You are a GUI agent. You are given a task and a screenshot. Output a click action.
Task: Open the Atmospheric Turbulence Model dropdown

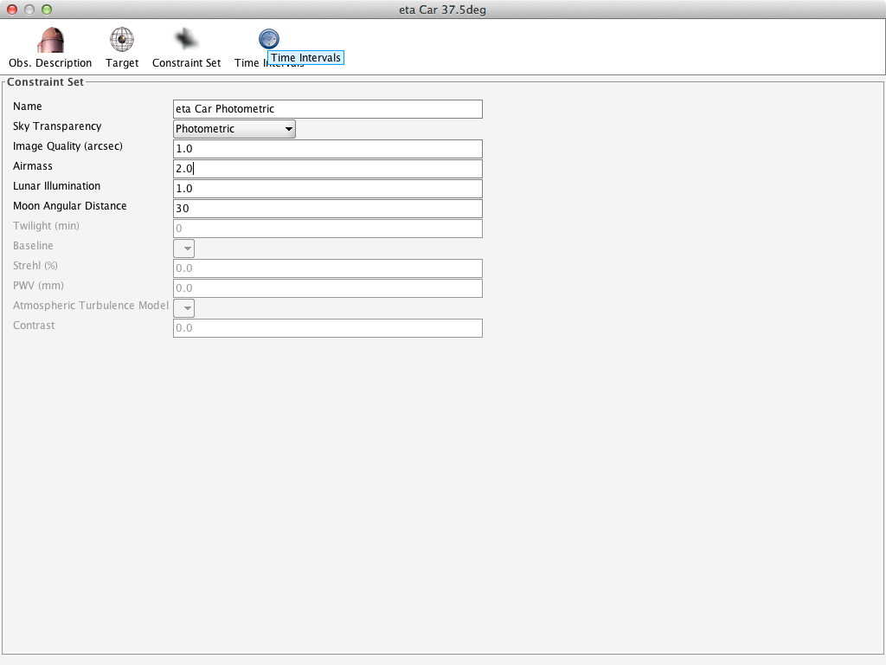[x=184, y=308]
